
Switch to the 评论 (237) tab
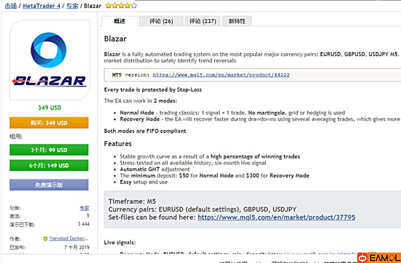click(202, 21)
